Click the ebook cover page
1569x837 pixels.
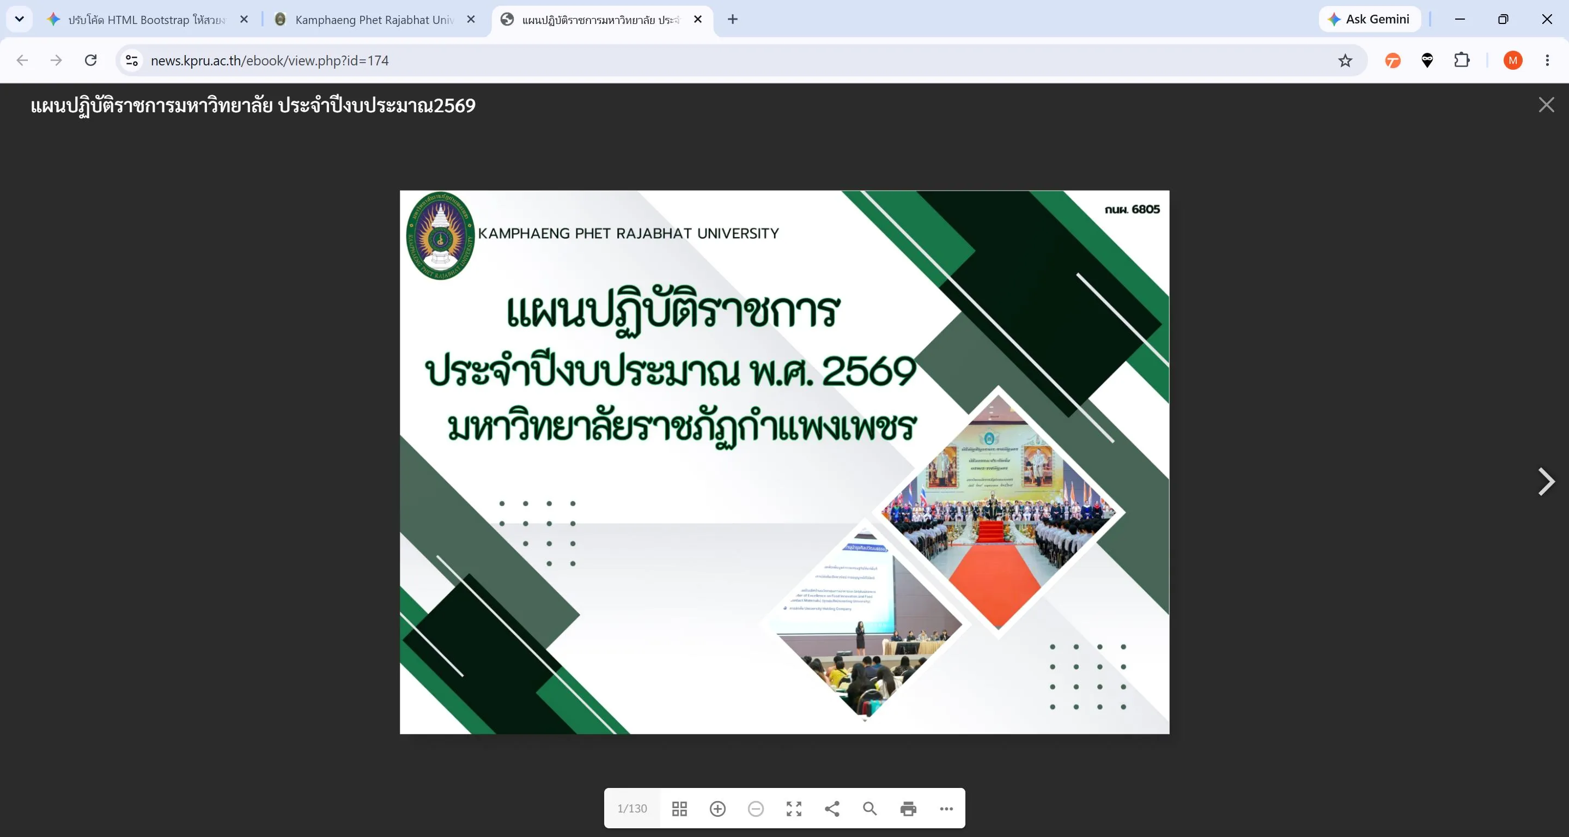click(784, 462)
